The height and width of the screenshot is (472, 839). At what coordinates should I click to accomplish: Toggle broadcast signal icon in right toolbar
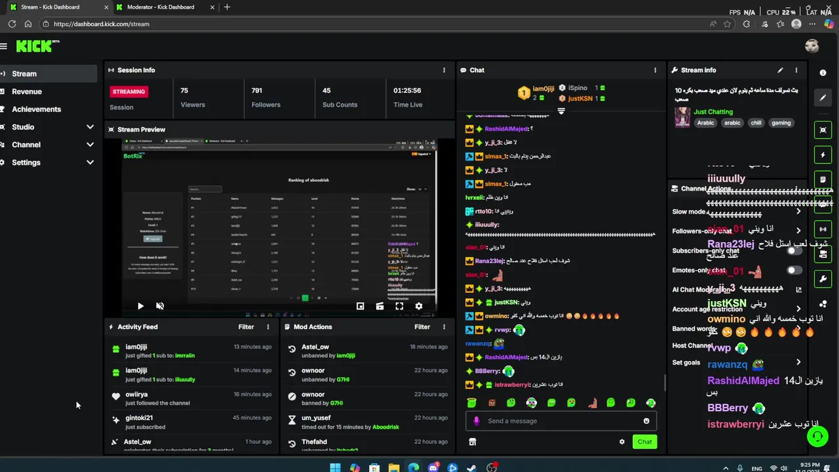(x=823, y=229)
